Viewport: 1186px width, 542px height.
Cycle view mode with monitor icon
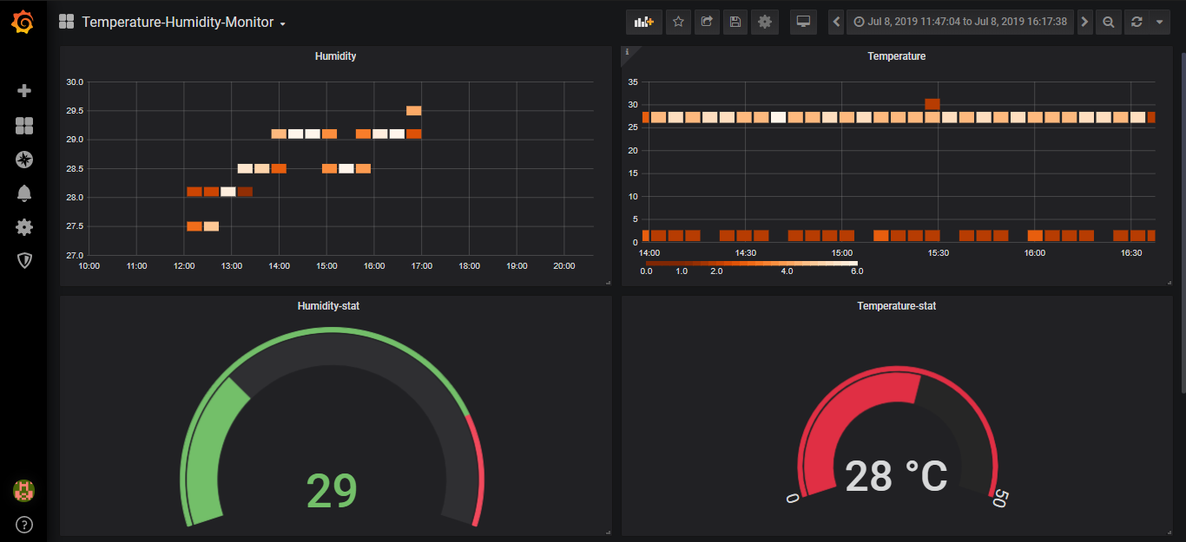(x=803, y=22)
